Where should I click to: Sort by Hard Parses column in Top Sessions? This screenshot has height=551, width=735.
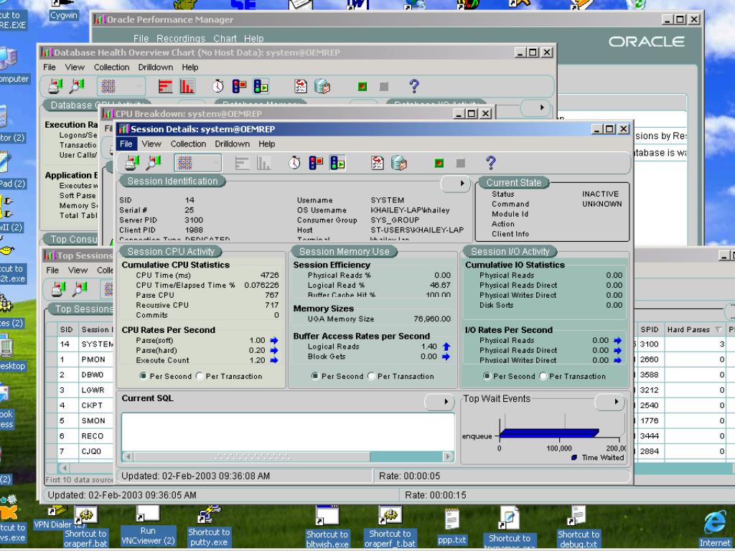pyautogui.click(x=694, y=329)
